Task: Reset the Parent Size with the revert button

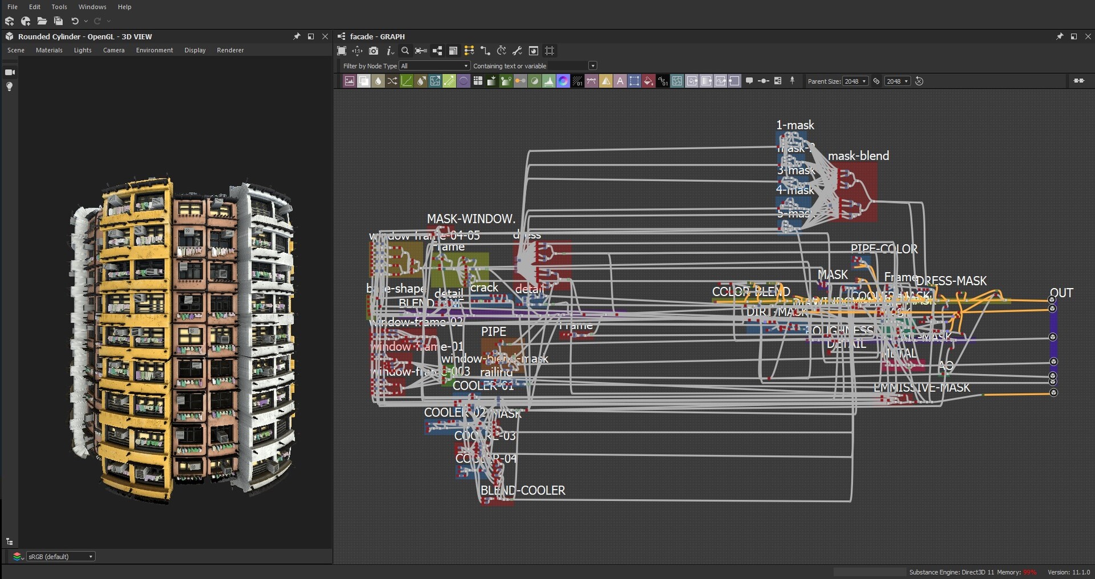Action: (x=919, y=81)
